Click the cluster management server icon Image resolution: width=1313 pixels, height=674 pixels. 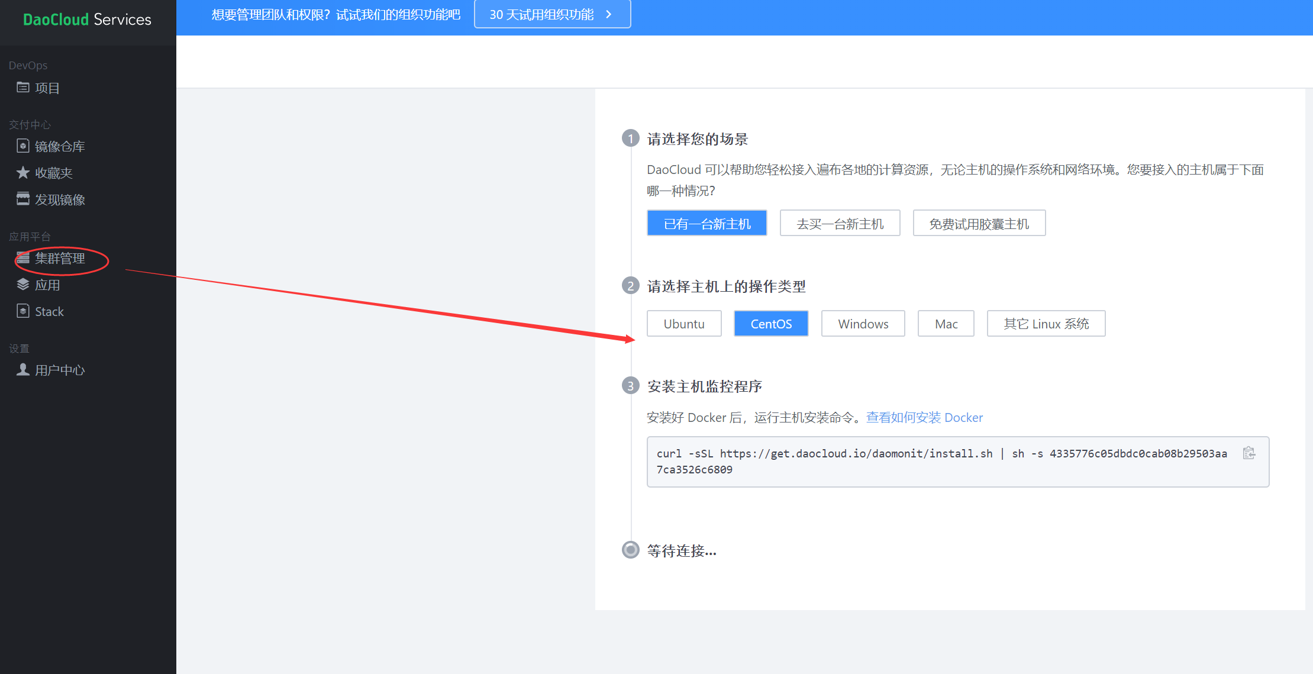point(22,258)
